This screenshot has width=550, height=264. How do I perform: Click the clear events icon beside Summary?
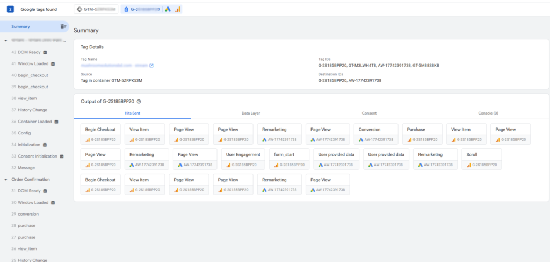tap(63, 27)
